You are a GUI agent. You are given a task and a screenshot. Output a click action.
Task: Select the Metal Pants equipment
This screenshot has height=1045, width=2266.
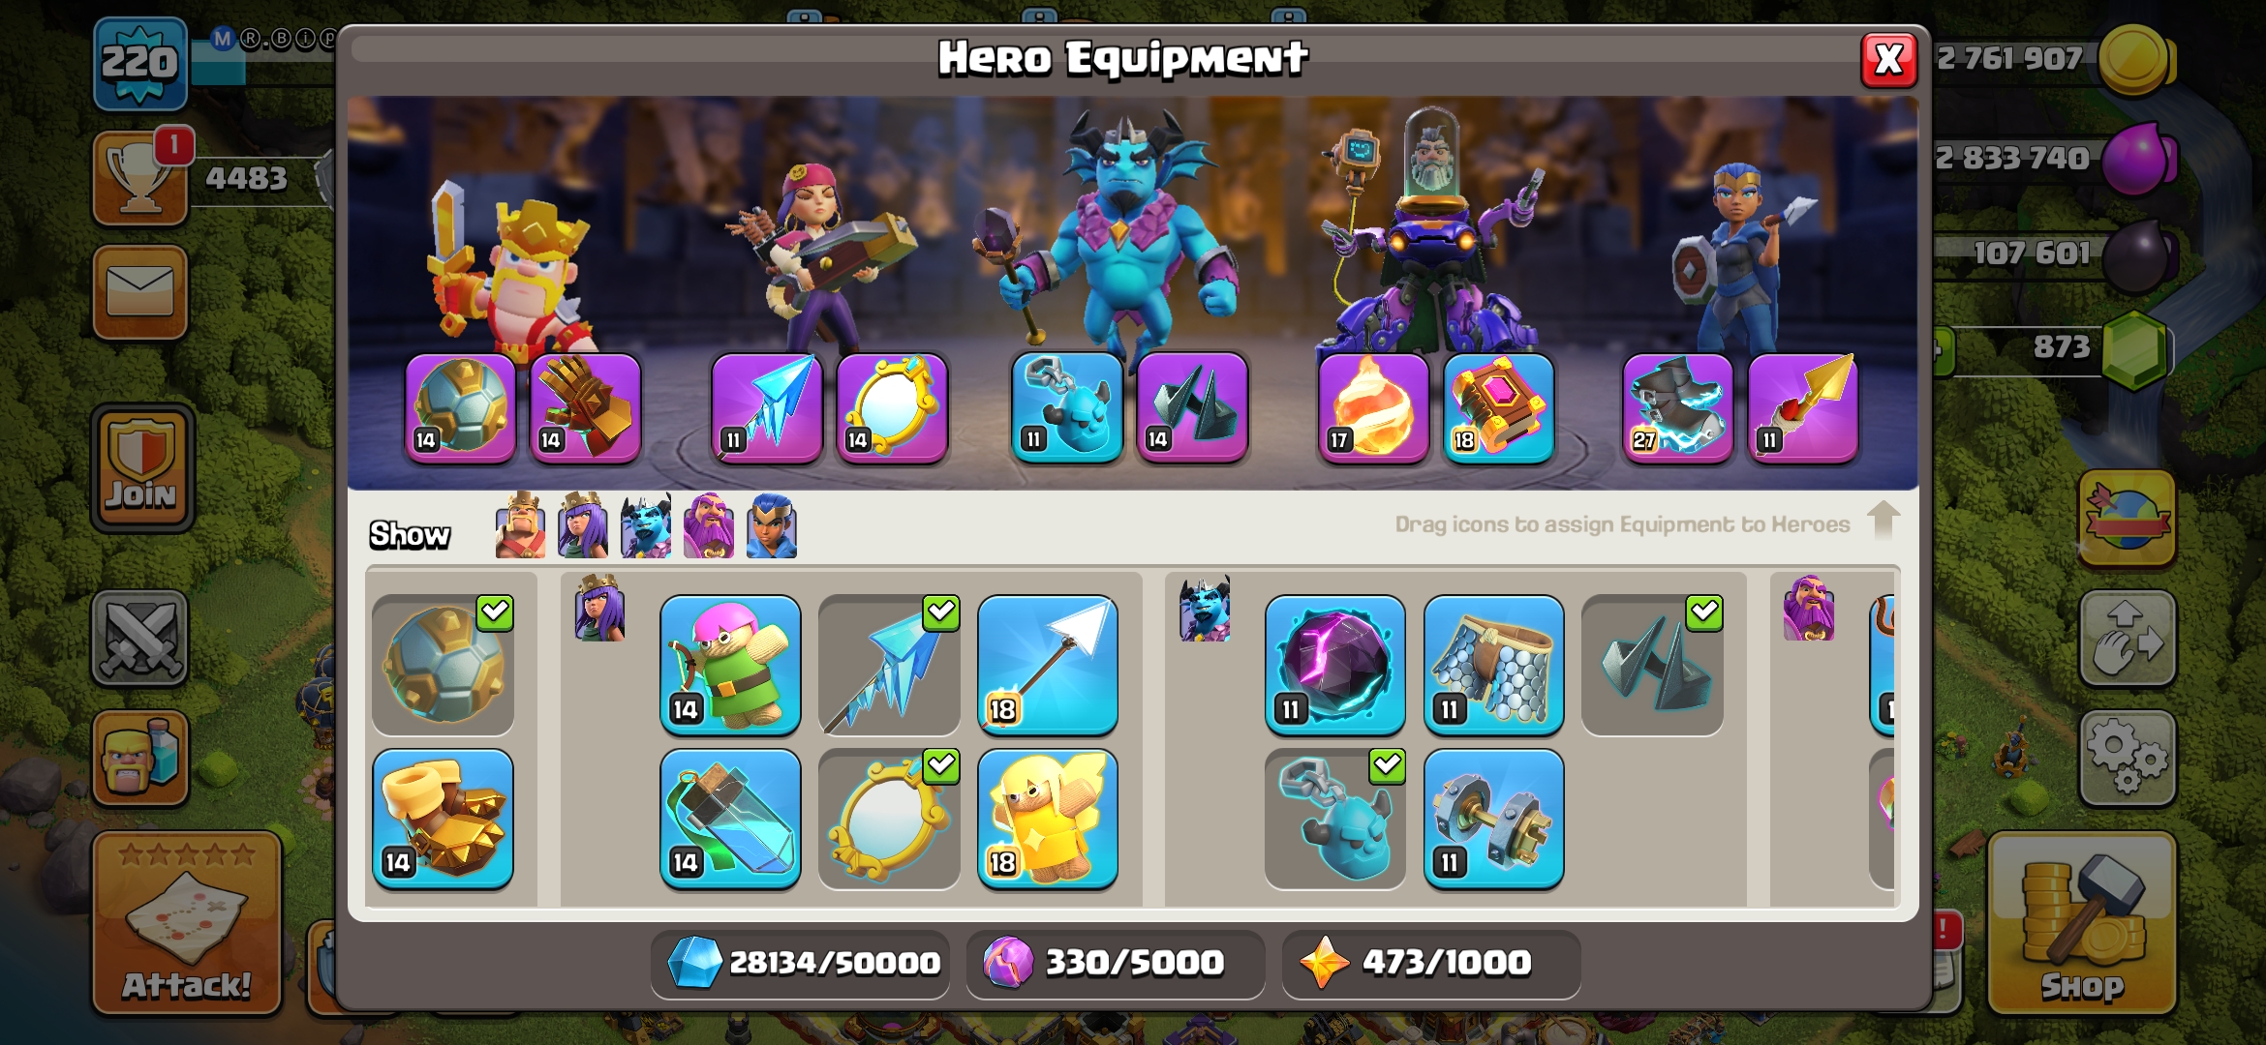[1493, 666]
